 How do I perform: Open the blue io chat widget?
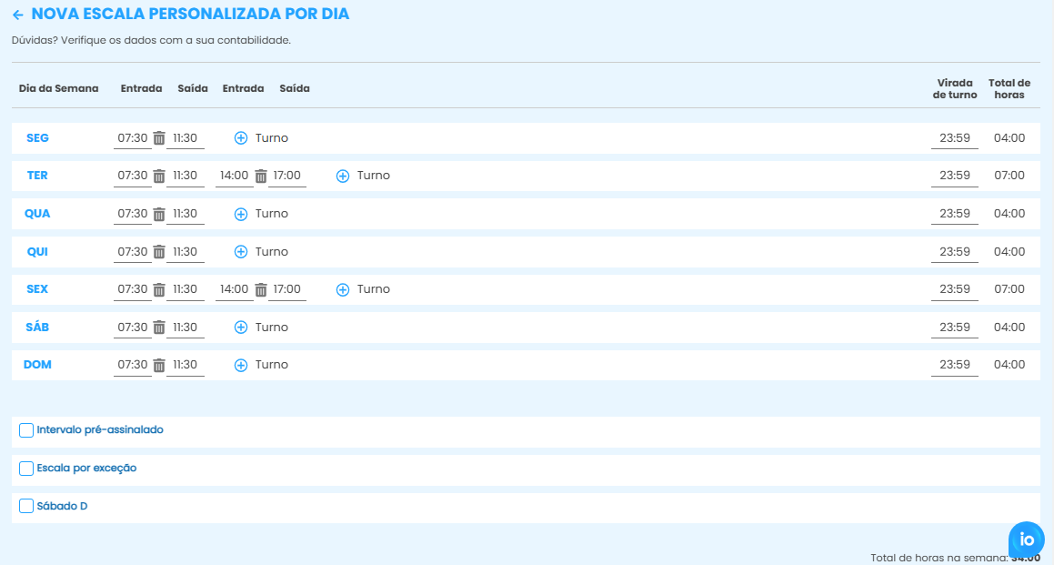[1027, 540]
